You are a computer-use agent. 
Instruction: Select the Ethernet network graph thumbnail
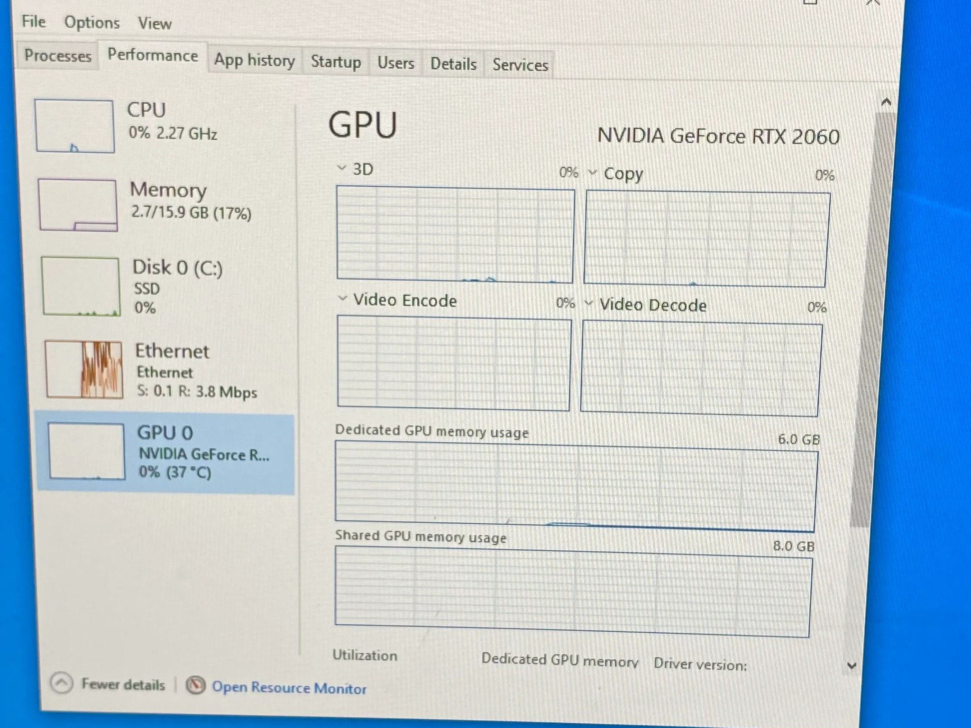pos(84,369)
